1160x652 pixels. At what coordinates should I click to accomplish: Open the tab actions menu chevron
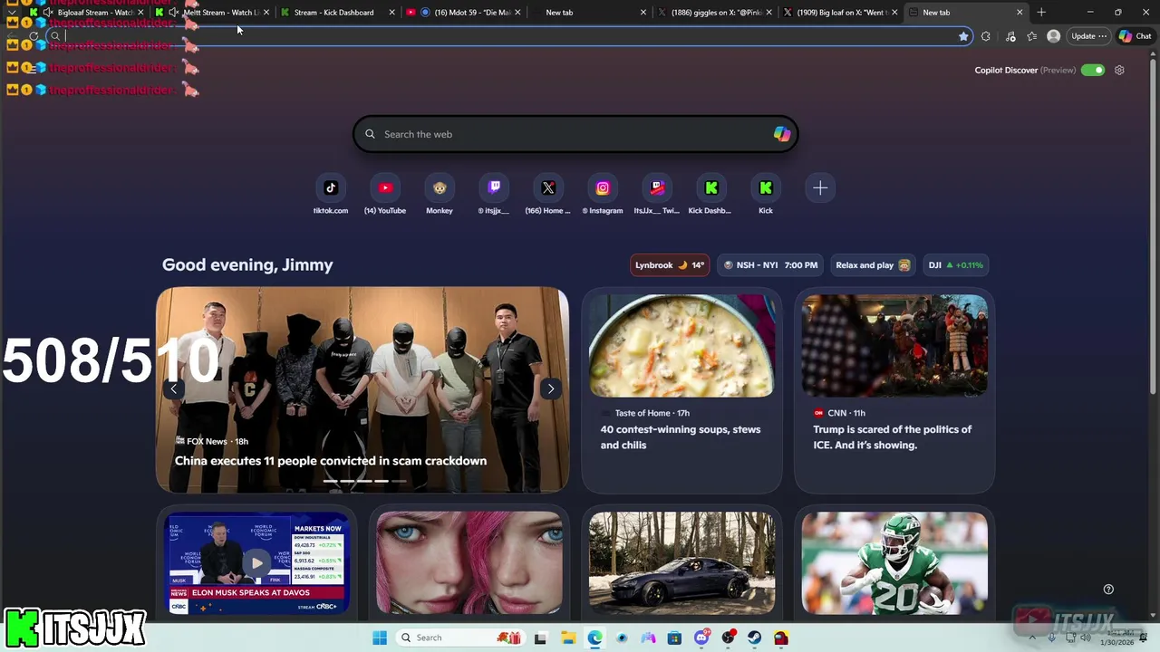point(12,13)
